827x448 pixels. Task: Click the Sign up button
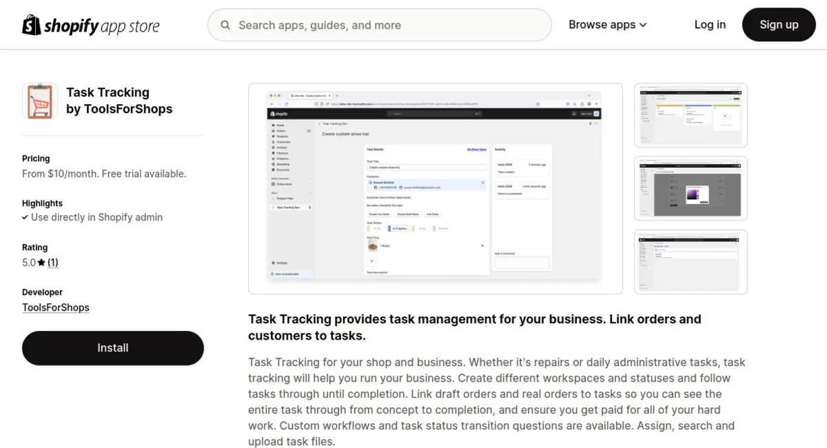(779, 25)
